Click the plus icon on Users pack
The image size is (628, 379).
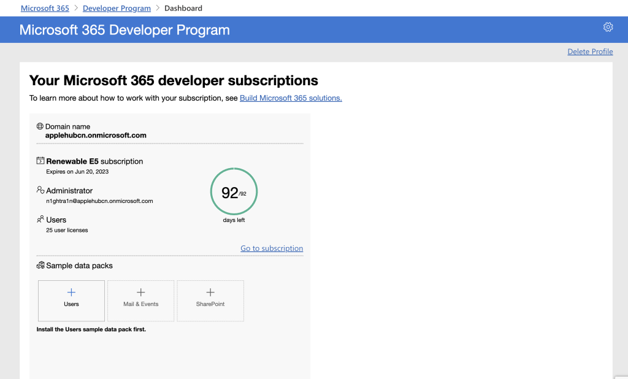71,293
